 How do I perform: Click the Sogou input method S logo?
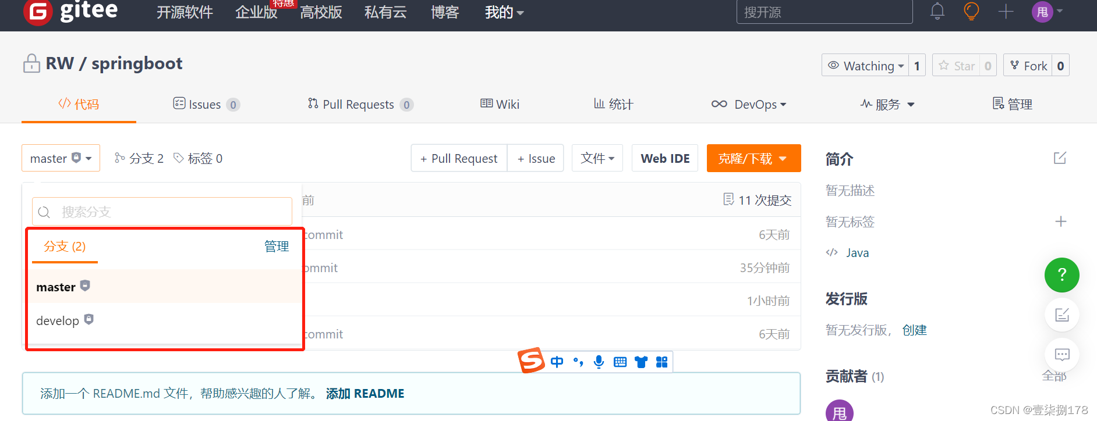point(531,361)
